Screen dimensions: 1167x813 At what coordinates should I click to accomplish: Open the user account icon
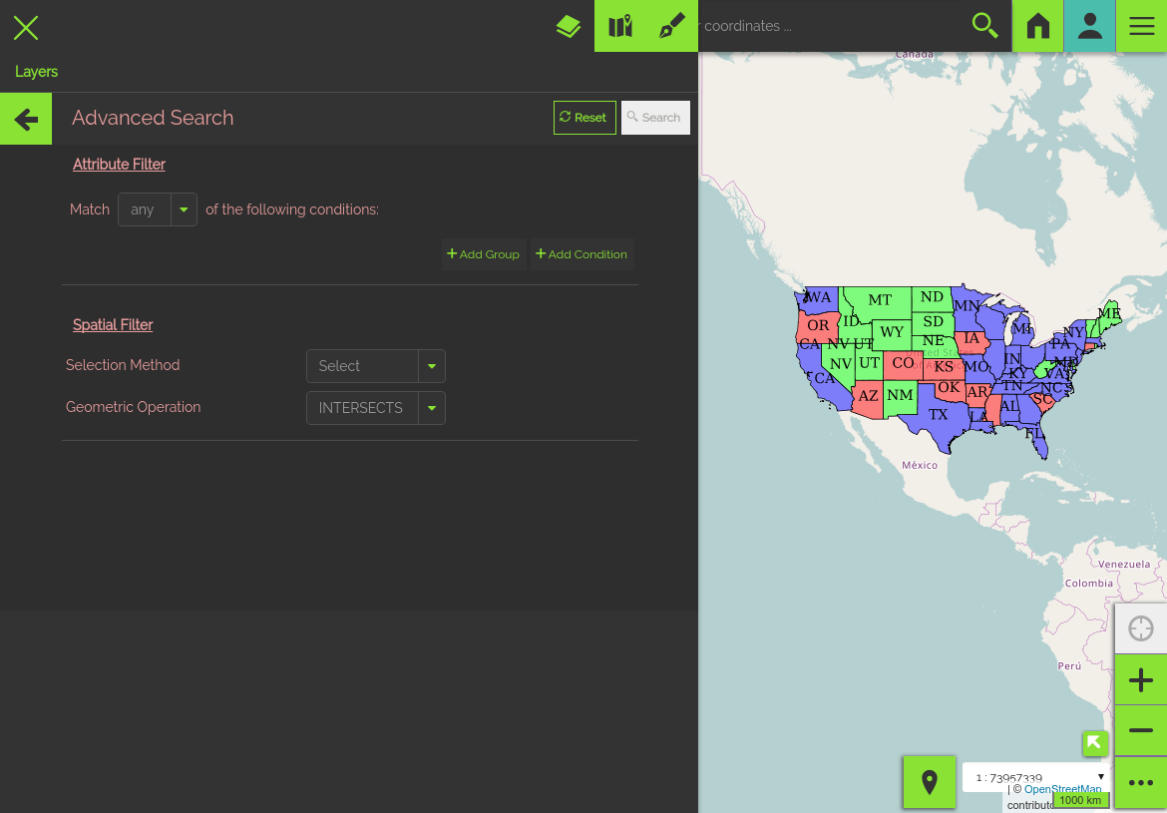click(1090, 26)
